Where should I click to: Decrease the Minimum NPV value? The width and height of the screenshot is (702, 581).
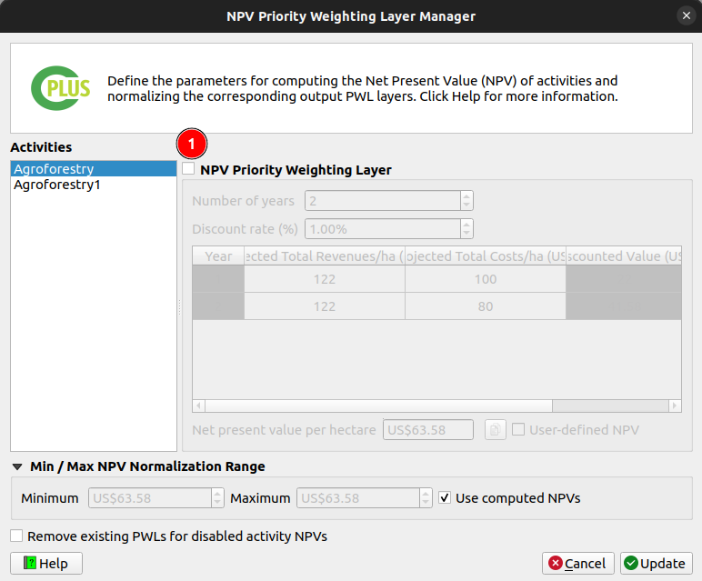(x=217, y=503)
